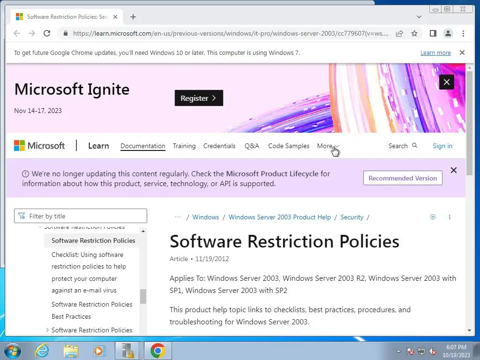
Task: Click the network tray icon
Action: click(421, 351)
